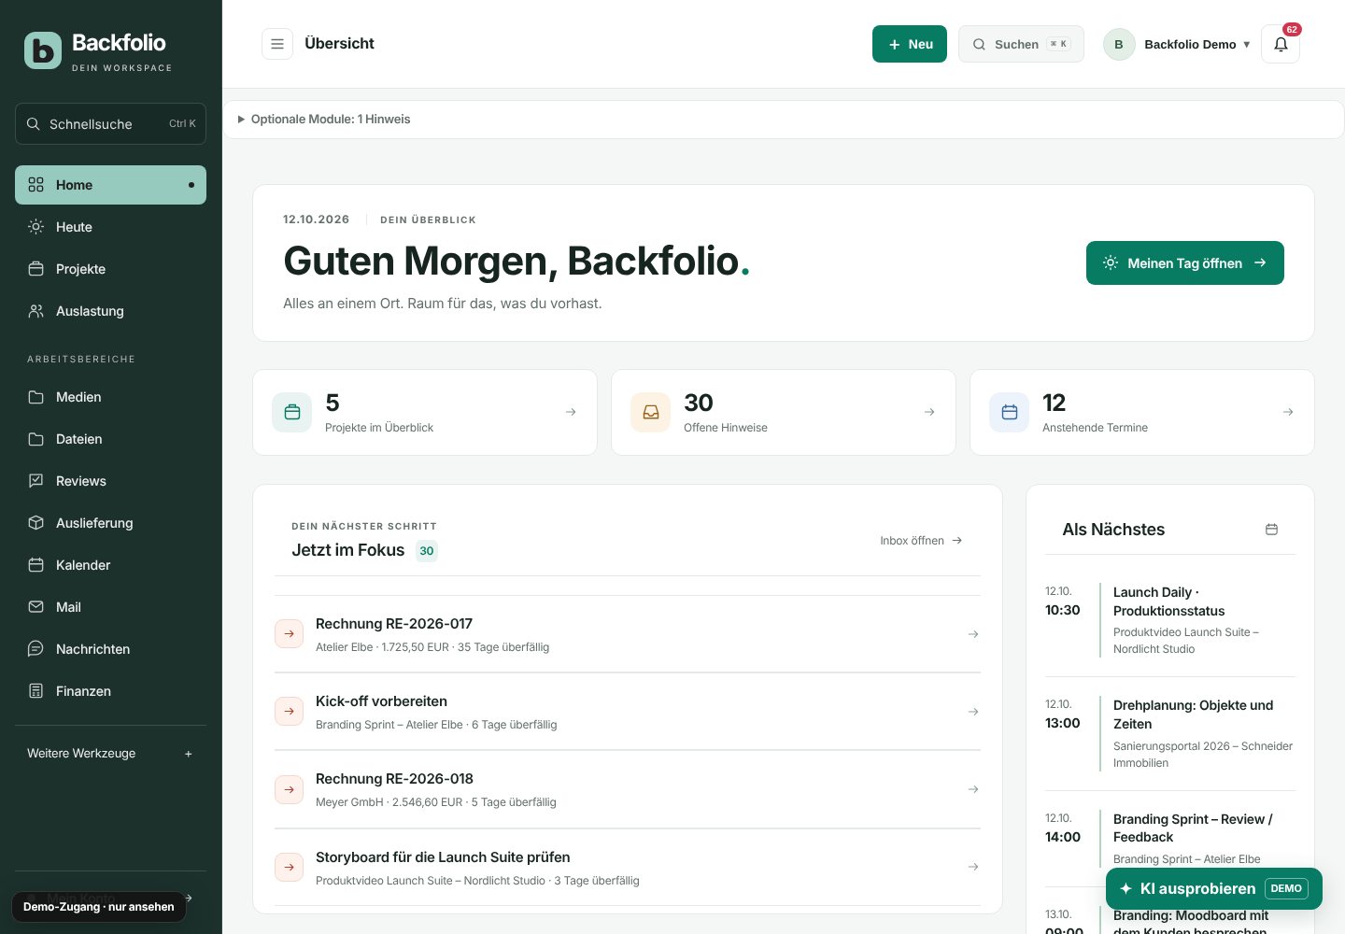
Task: Click the arrow on the Anstehende Termine card
Action: [x=1288, y=412]
